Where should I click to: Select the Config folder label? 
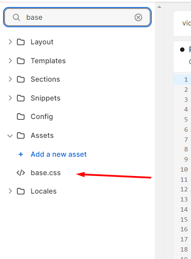(x=42, y=117)
